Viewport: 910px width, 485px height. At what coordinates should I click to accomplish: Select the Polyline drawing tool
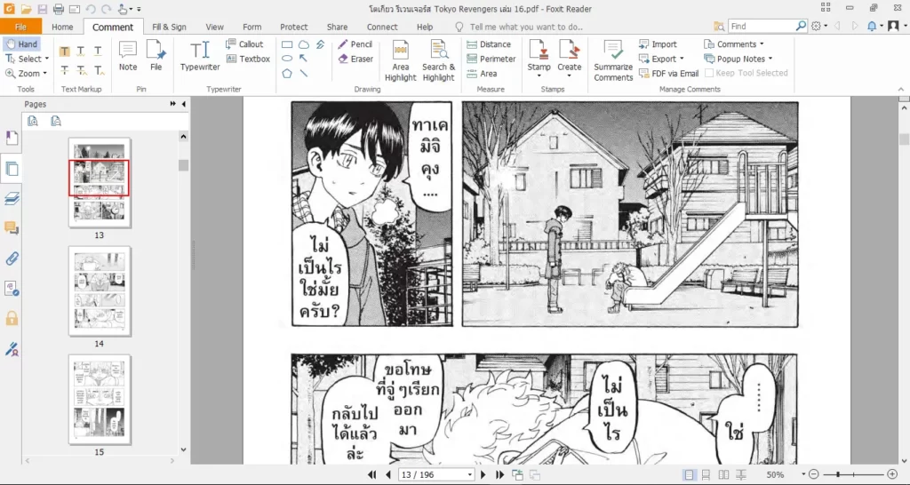(320, 44)
